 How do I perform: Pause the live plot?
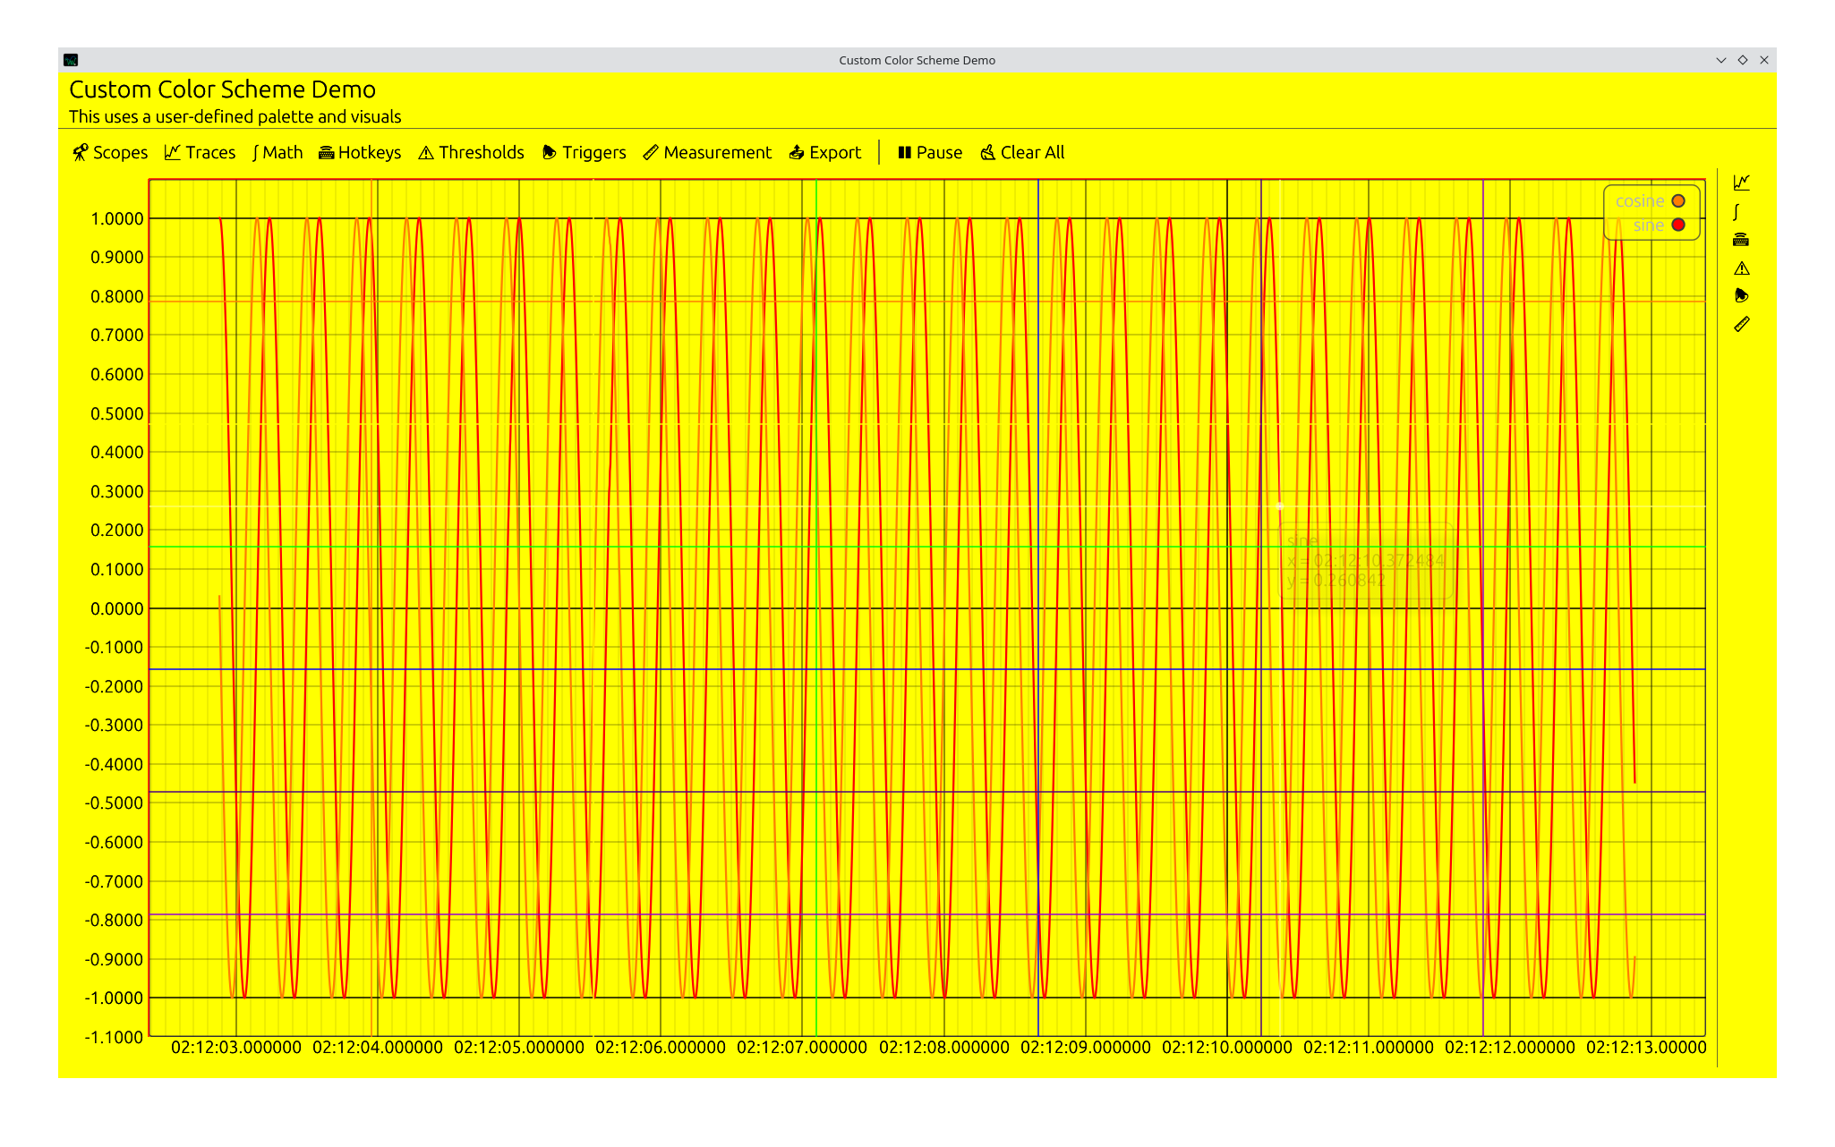pyautogui.click(x=929, y=152)
